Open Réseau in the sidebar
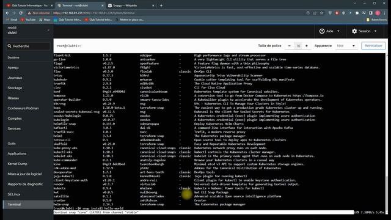The height and width of the screenshot is (220, 391). (x=13, y=98)
